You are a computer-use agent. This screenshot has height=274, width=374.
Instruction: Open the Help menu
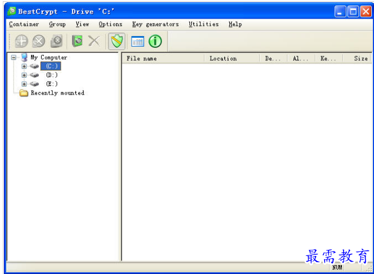pos(235,24)
